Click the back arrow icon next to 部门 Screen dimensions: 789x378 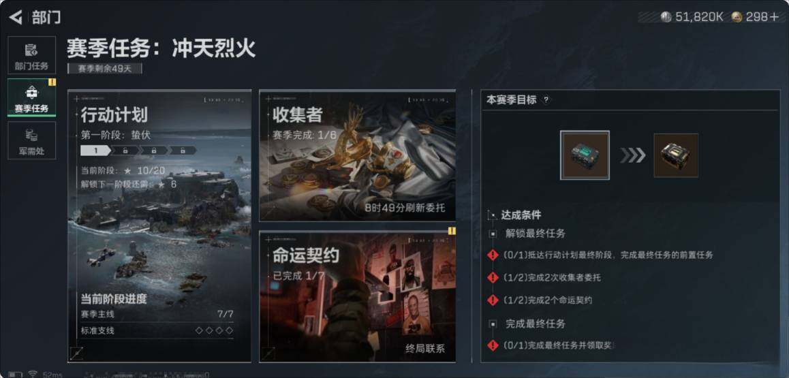[16, 18]
